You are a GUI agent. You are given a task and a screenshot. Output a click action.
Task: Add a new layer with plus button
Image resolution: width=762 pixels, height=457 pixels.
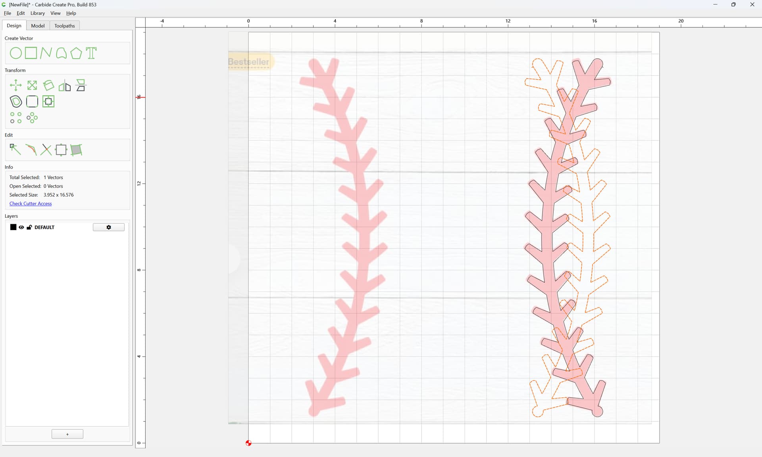[67, 434]
